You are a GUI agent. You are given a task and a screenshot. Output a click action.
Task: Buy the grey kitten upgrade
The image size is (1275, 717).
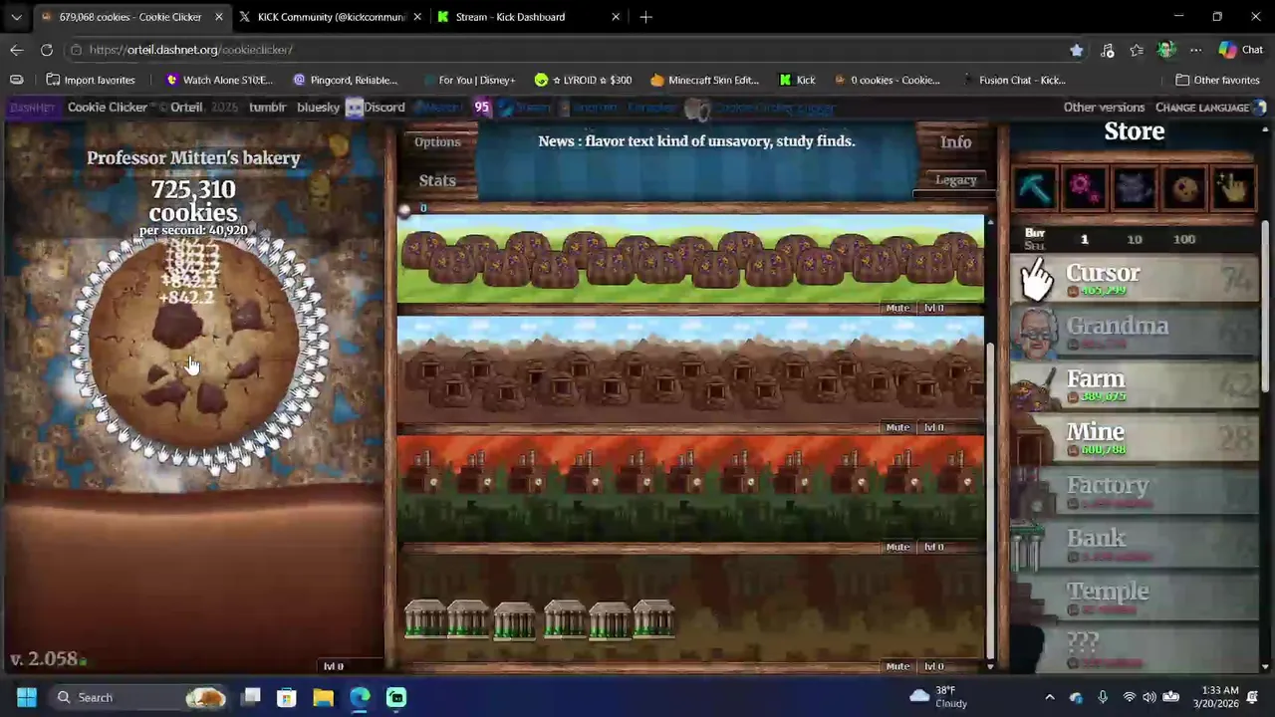[x=1134, y=187]
